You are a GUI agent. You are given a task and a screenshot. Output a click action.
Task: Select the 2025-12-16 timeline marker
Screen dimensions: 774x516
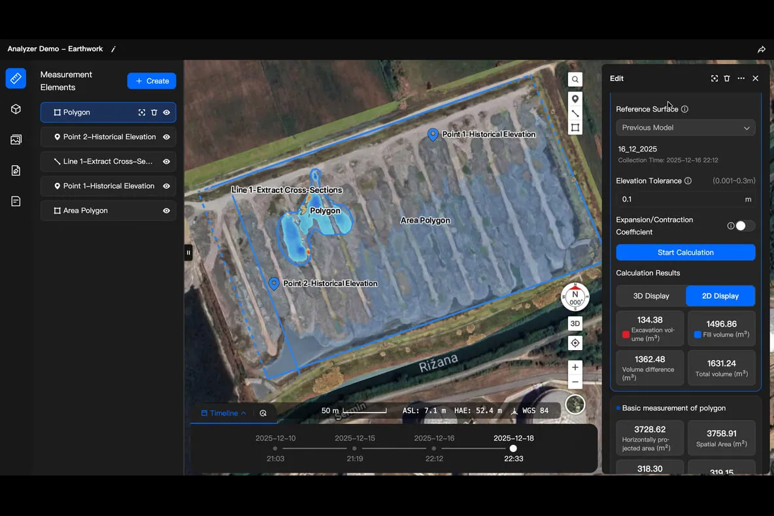434,449
